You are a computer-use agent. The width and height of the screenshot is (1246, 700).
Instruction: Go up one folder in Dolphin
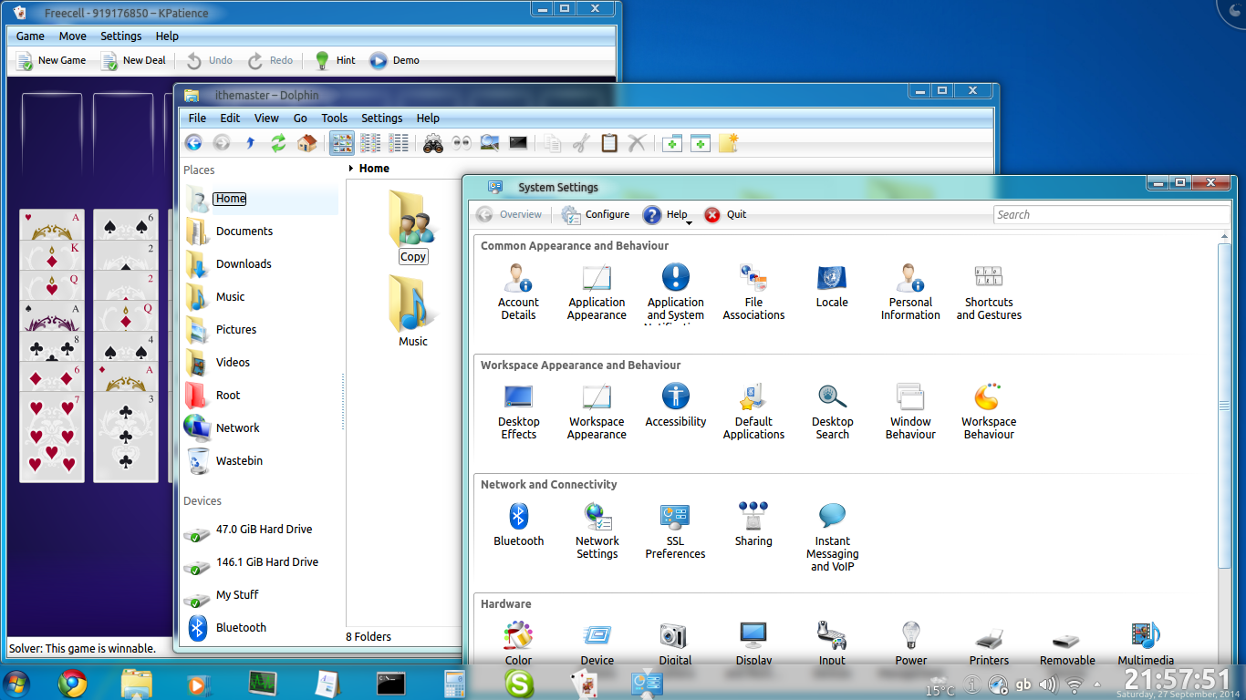coord(250,142)
